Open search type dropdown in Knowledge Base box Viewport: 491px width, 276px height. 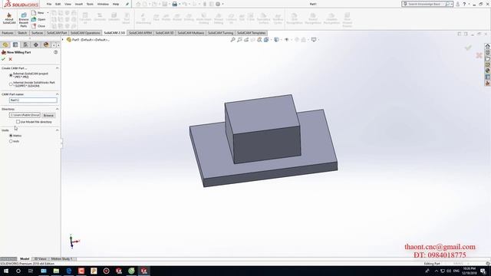[x=452, y=4]
